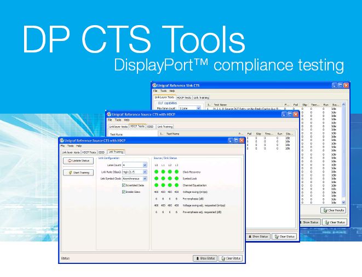The image size is (362, 277).
Task: Click the L2 Clock Recovery green indicator
Action: click(170, 172)
